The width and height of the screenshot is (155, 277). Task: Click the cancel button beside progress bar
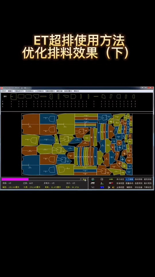coord(84,179)
